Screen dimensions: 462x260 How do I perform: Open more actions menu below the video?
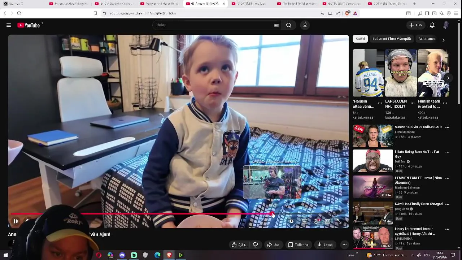(x=344, y=245)
